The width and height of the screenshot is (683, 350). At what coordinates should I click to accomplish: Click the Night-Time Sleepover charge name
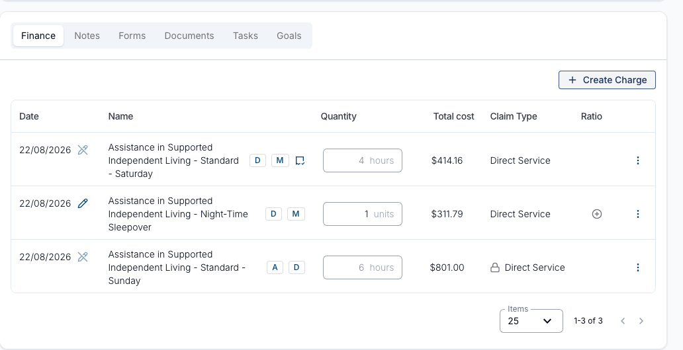click(x=178, y=214)
